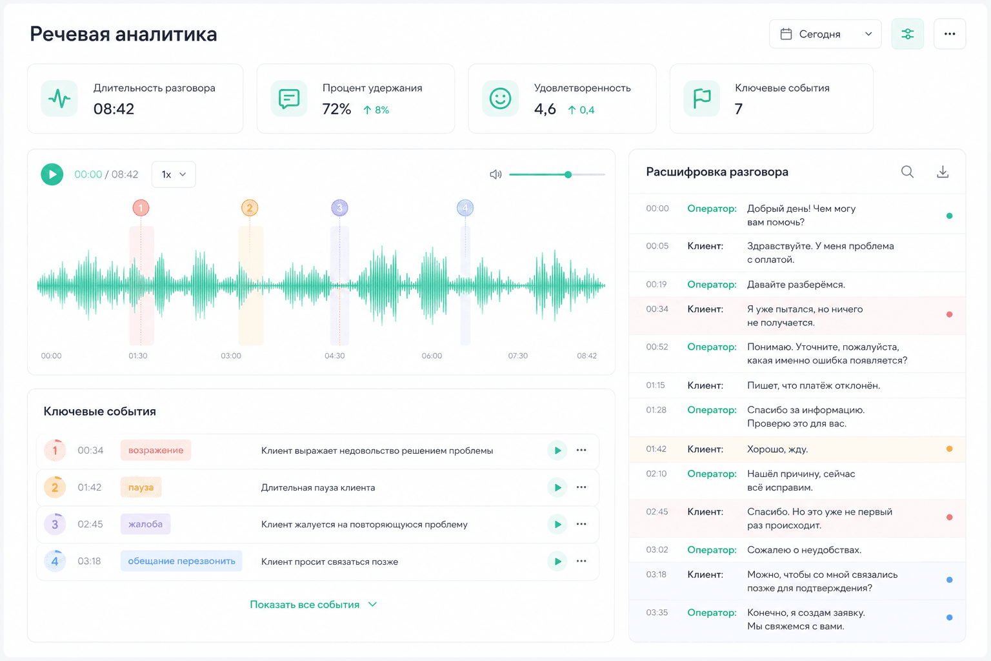This screenshot has width=991, height=661.
Task: Open more options for 'пауза' event
Action: (581, 487)
